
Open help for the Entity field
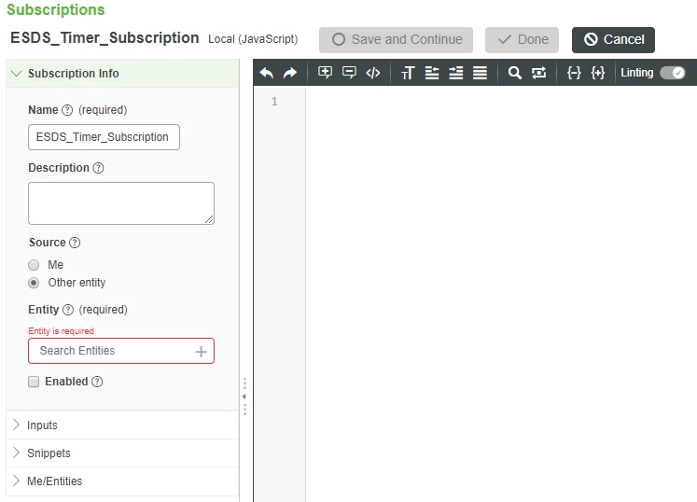click(67, 310)
